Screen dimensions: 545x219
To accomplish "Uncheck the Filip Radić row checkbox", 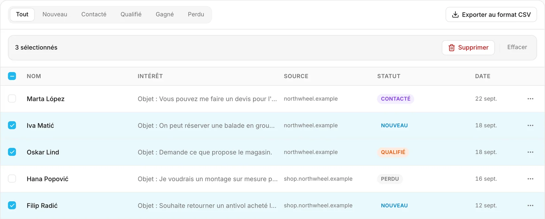I will [12, 205].
